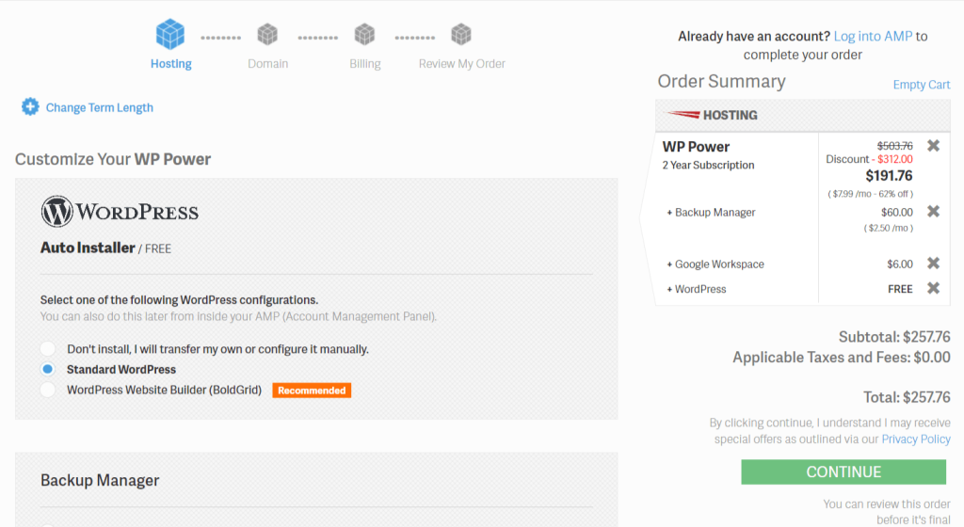The width and height of the screenshot is (964, 527).
Task: Click the Empty Cart link
Action: point(922,85)
